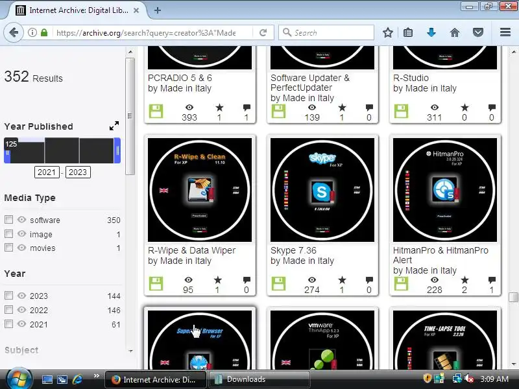The width and height of the screenshot is (519, 389).
Task: Click the page scrollbar thumb
Action: (513, 297)
